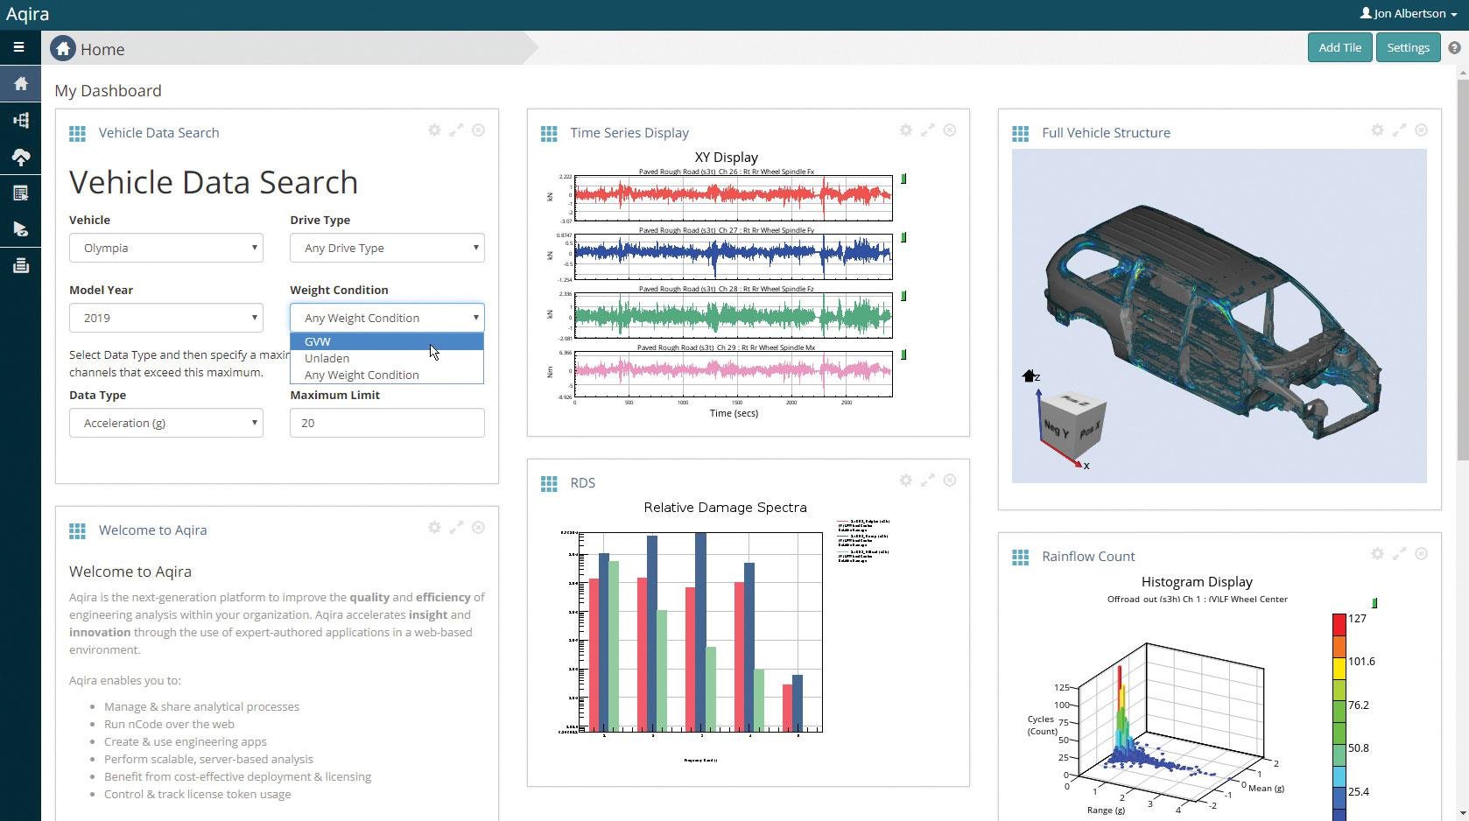Close the Vehicle Data Search tile
Viewport: 1469px width, 821px height.
tap(478, 130)
